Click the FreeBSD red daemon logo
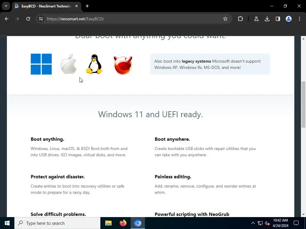The height and width of the screenshot is (229, 306). (x=123, y=65)
